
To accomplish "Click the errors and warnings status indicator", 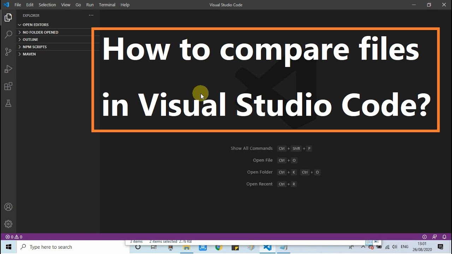I will (x=14, y=237).
